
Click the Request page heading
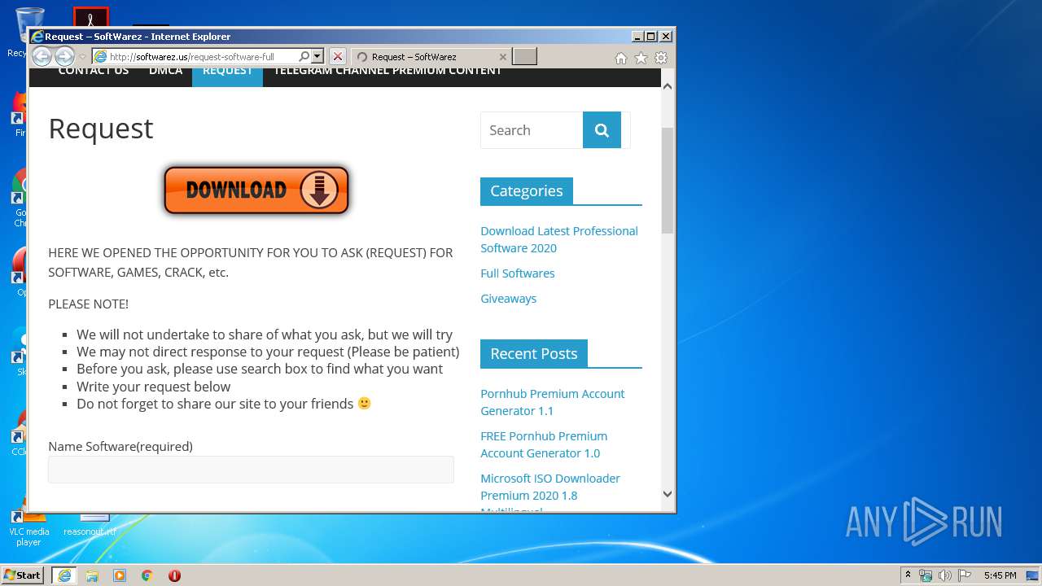[101, 129]
